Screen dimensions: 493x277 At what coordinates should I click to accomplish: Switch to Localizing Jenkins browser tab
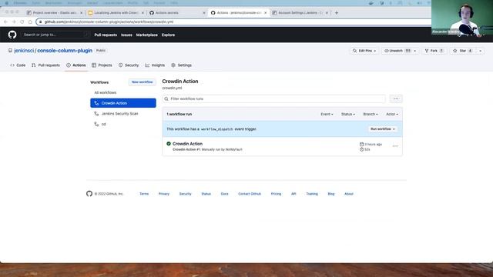[116, 13]
